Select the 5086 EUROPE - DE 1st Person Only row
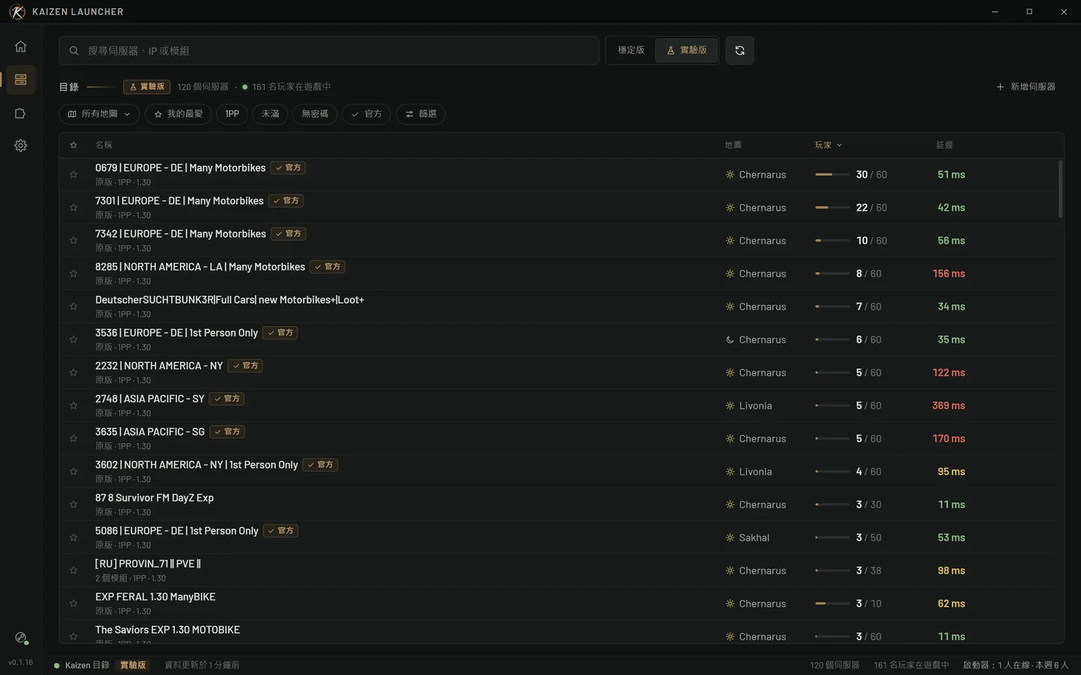 coord(559,538)
